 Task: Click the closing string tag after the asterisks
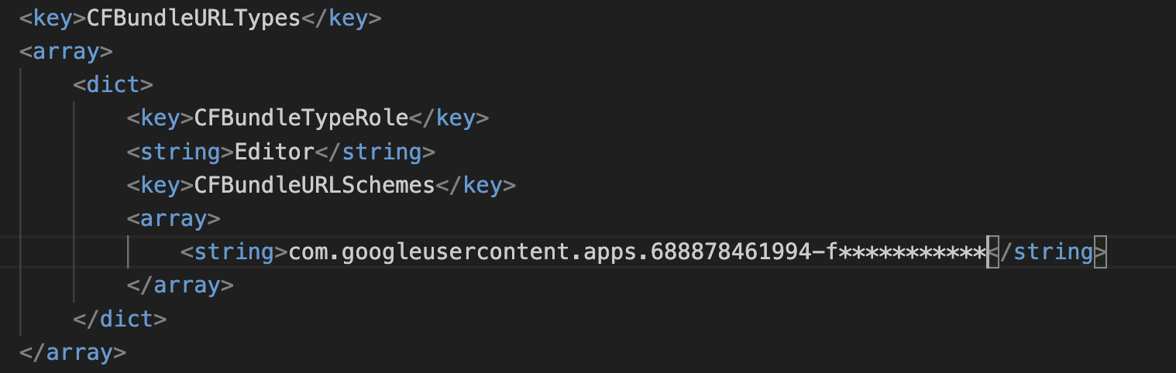coord(1046,252)
